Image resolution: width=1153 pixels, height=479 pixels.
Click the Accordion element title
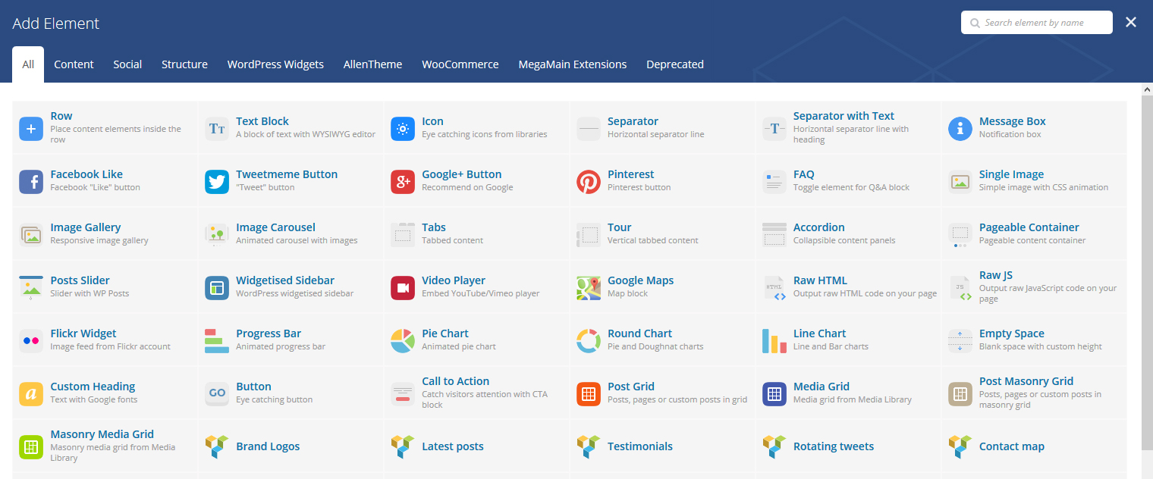(x=818, y=227)
